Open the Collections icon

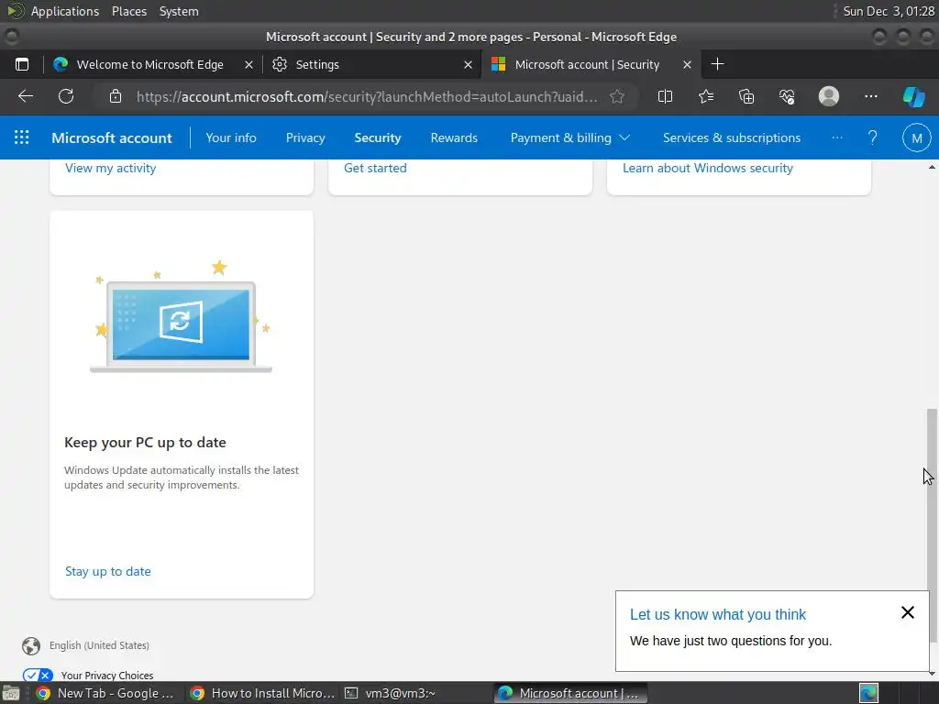[x=746, y=96]
